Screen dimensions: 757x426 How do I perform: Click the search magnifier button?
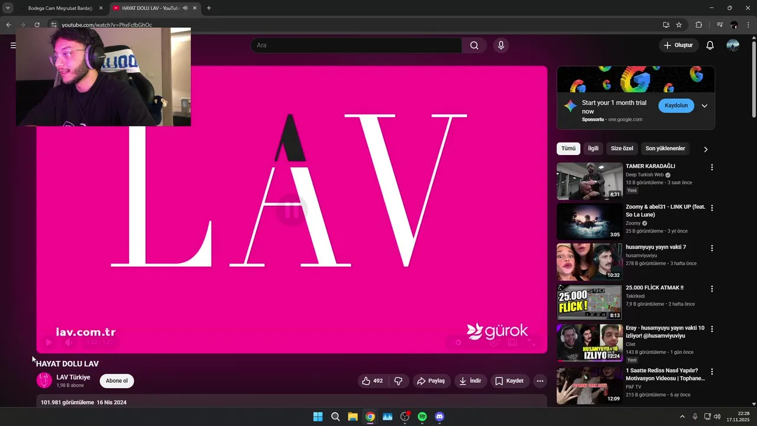click(474, 46)
